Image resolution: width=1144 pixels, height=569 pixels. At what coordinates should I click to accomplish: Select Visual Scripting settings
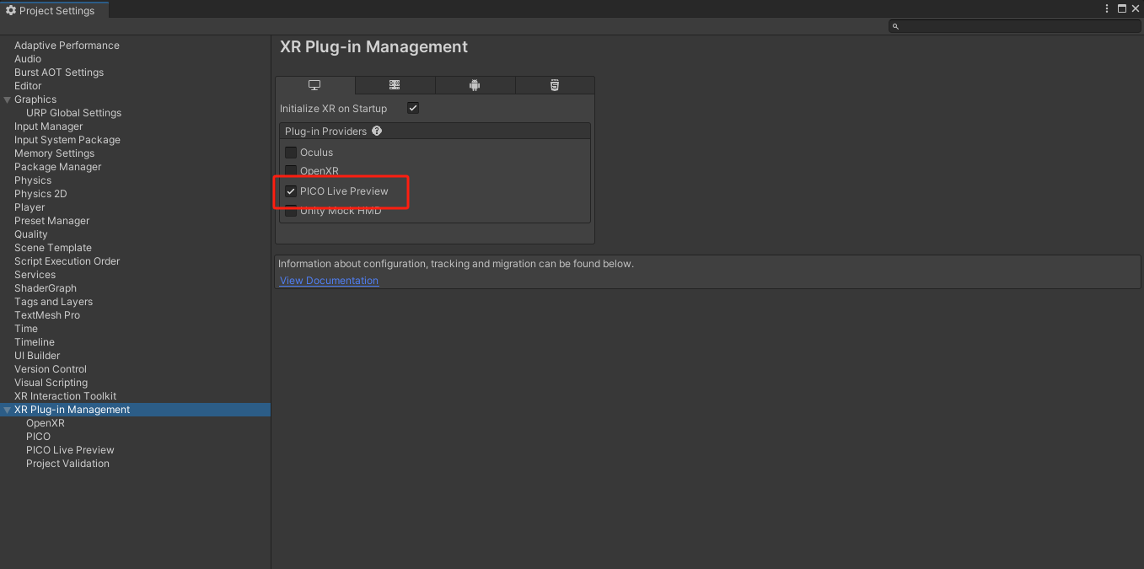click(x=51, y=383)
